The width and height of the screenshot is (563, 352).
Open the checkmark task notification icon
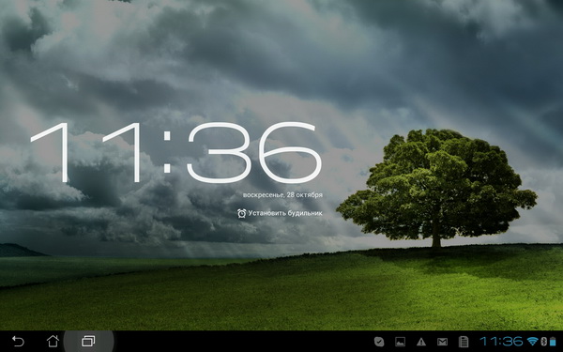click(x=379, y=342)
